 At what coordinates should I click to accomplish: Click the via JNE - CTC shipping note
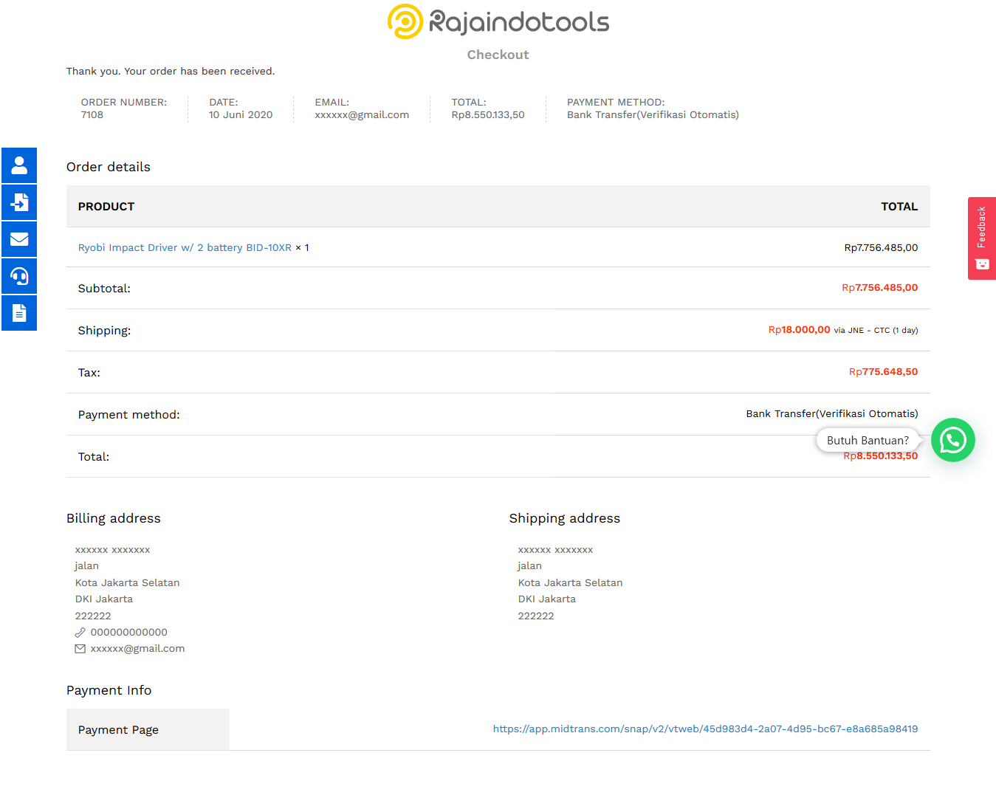click(876, 330)
